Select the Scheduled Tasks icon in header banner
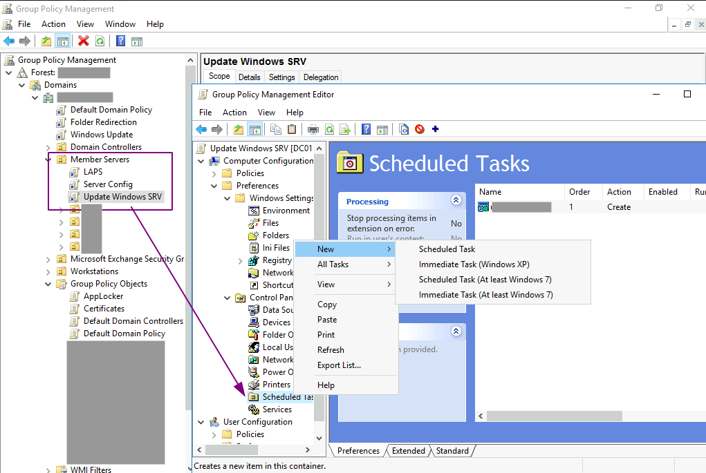706x473 pixels. [350, 163]
